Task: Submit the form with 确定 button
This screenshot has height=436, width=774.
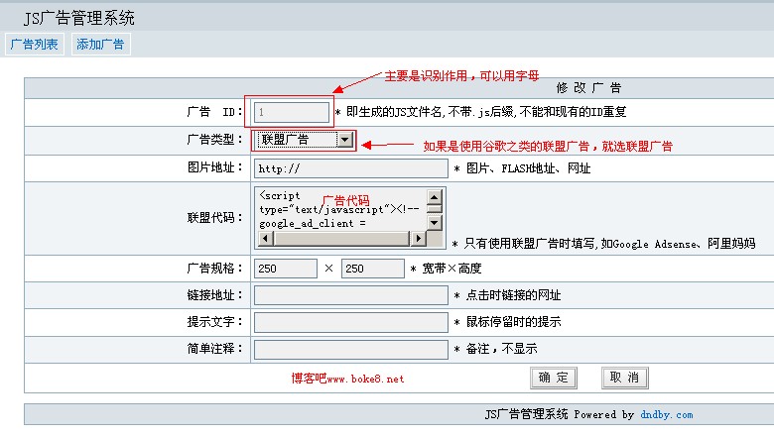Action: click(x=554, y=378)
